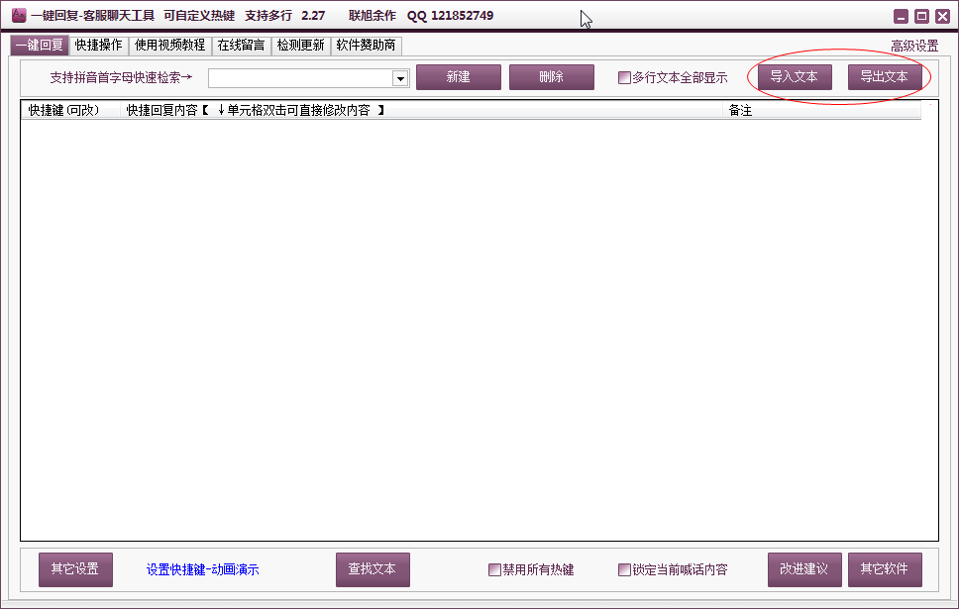Viewport: 959px width, 609px height.
Task: Enable 多行文本全部显示 checkbox
Action: (x=624, y=77)
